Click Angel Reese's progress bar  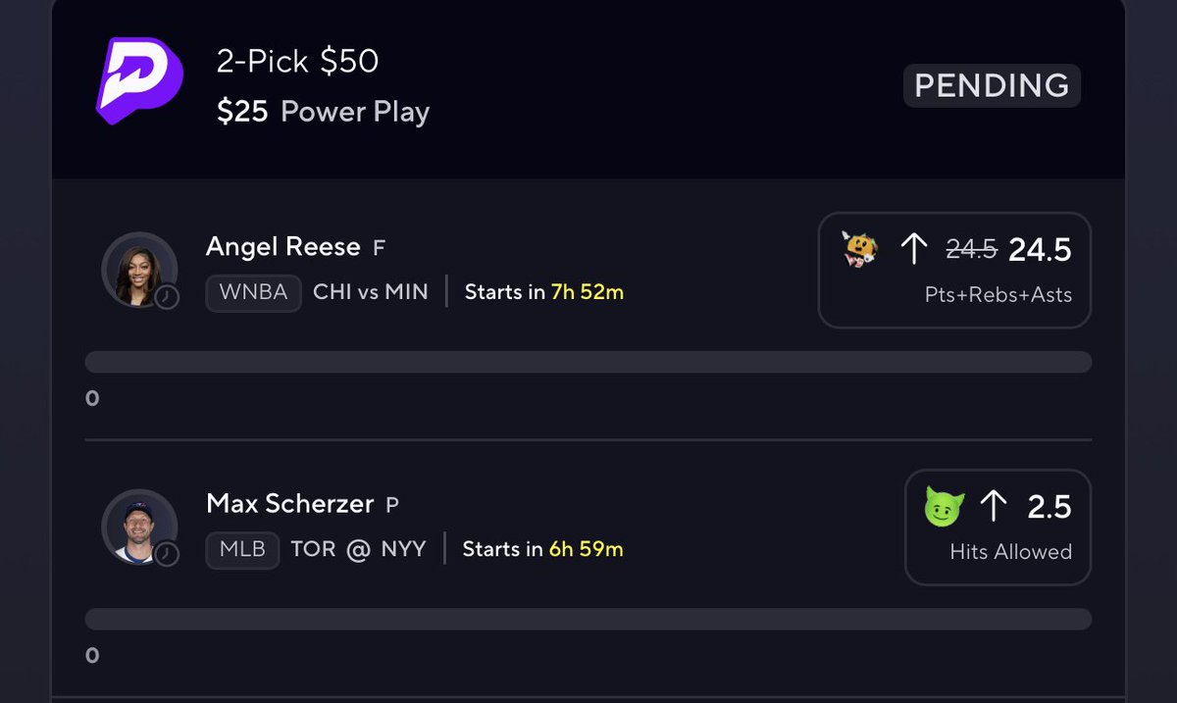pos(588,362)
